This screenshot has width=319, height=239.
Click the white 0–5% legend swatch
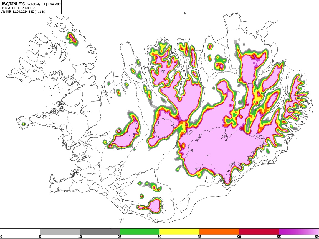20,232
